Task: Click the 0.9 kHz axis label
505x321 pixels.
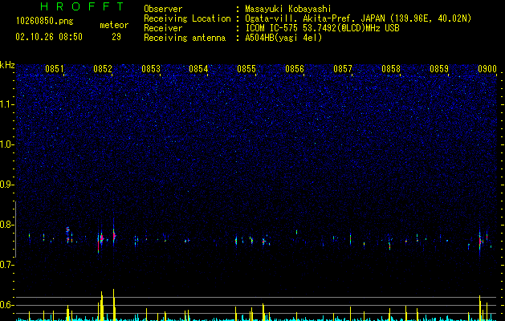Action: [7, 185]
